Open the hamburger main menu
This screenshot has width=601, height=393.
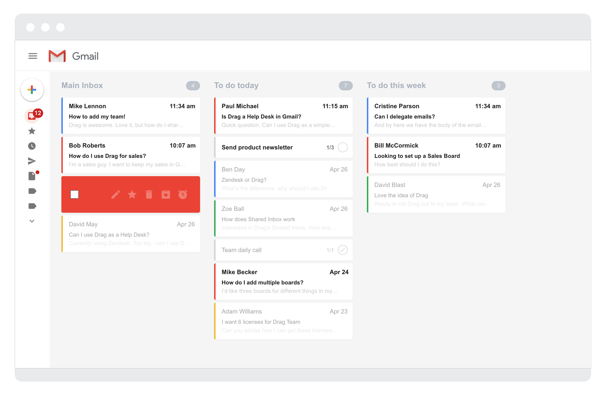33,56
